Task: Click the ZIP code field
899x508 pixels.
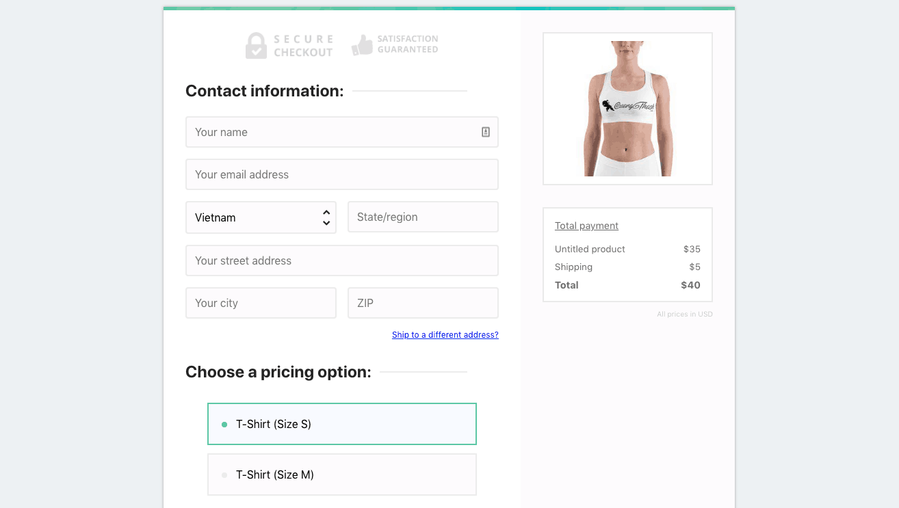Action: click(x=424, y=303)
